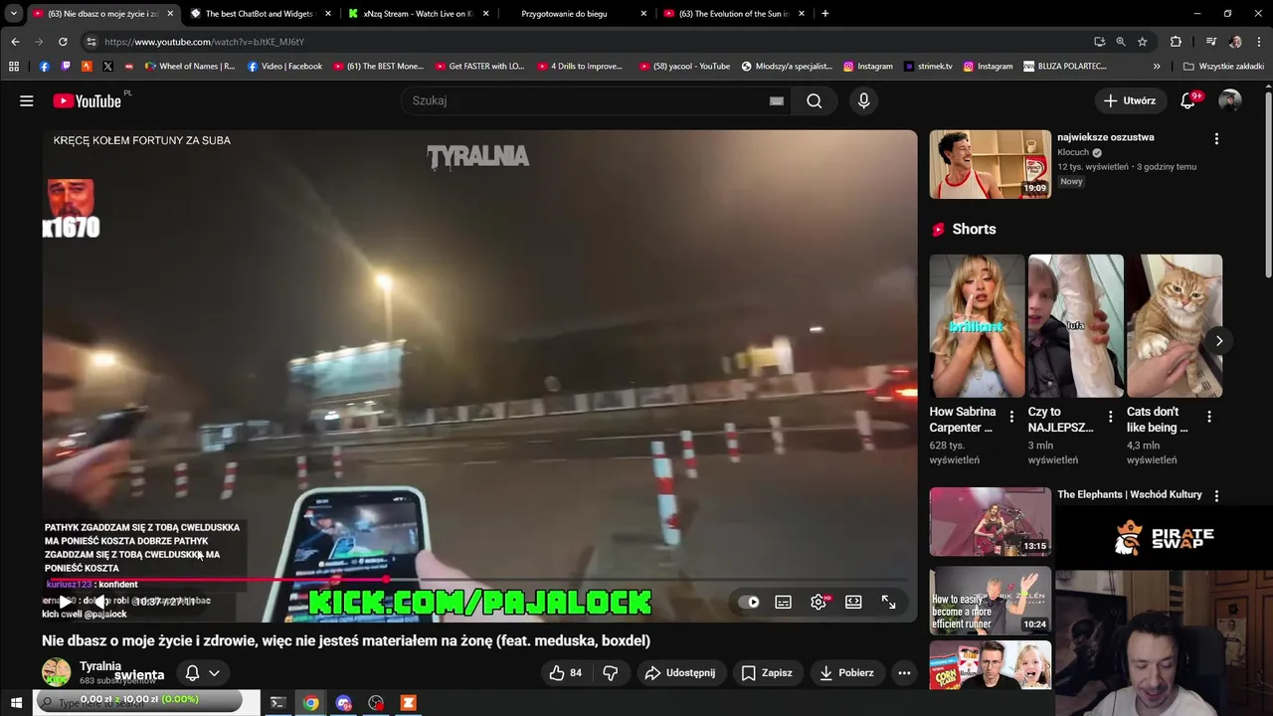The width and height of the screenshot is (1273, 716).
Task: Switch to 'Przygotowanie do biegu' tab
Action: [577, 14]
